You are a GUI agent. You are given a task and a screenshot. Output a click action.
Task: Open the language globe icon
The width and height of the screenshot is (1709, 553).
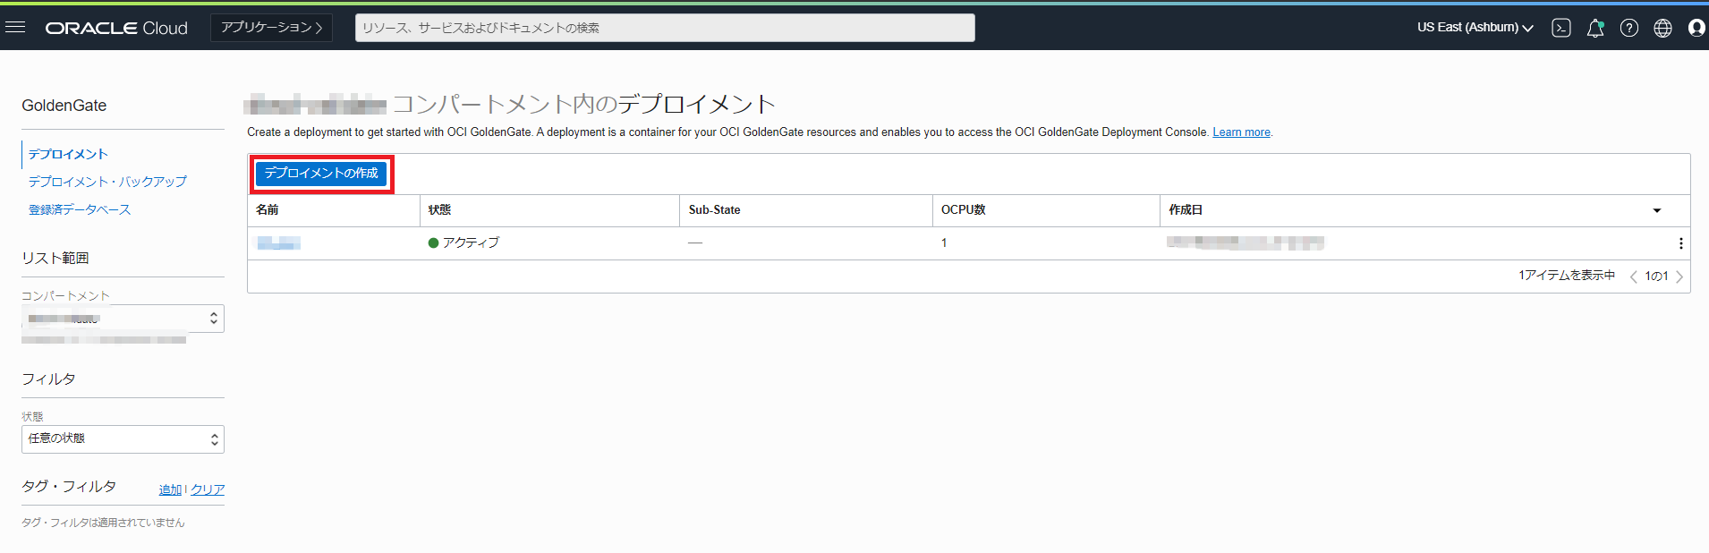1662,28
